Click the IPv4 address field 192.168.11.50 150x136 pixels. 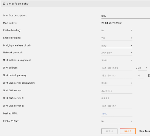click(x=117, y=68)
